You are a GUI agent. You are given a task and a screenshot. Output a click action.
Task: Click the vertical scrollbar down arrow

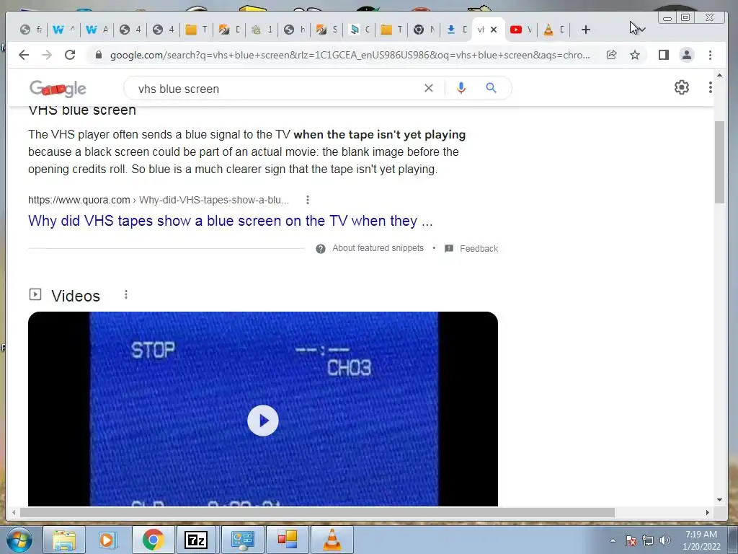[x=719, y=500]
